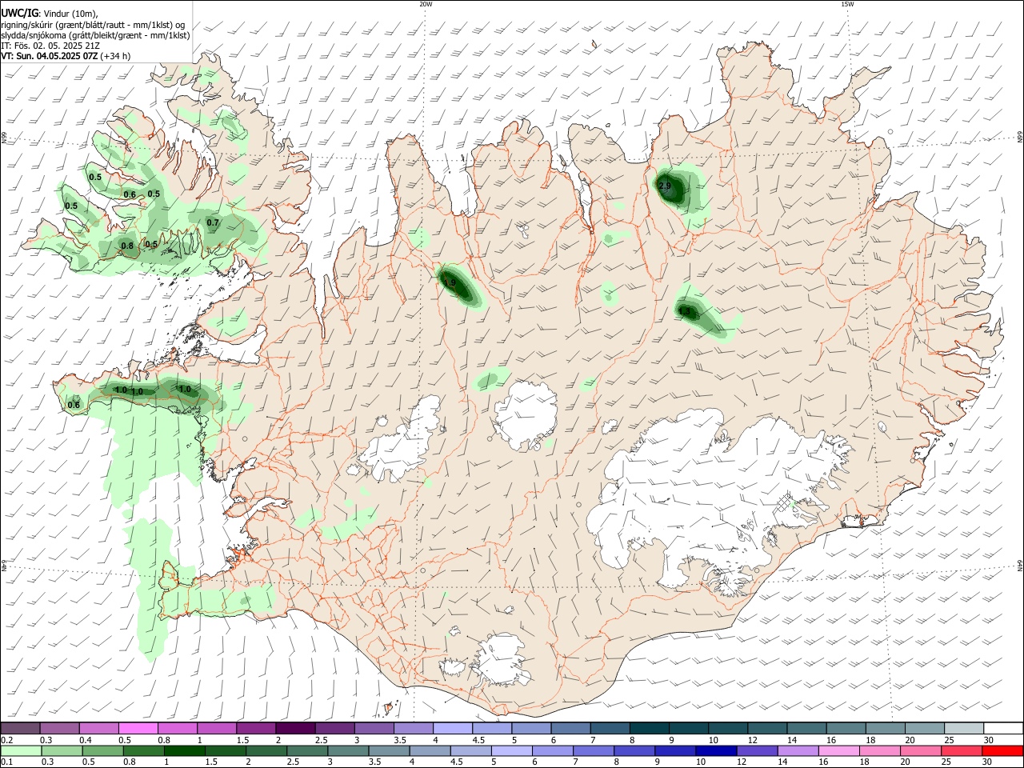Select the pale gray 25–30 snow swatch

point(964,728)
